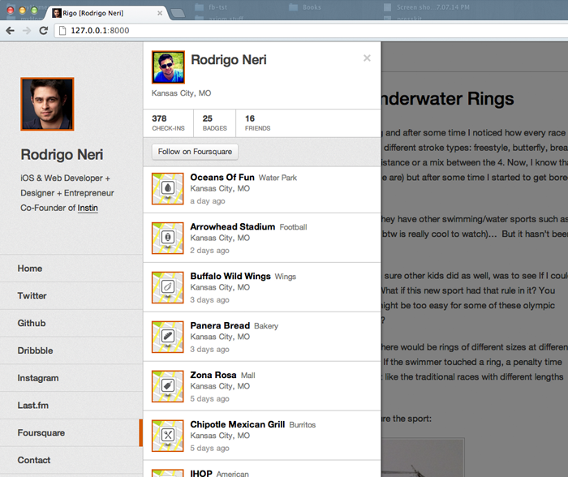The height and width of the screenshot is (477, 568).
Task: Click the 'Wings' category label
Action: [x=286, y=277]
